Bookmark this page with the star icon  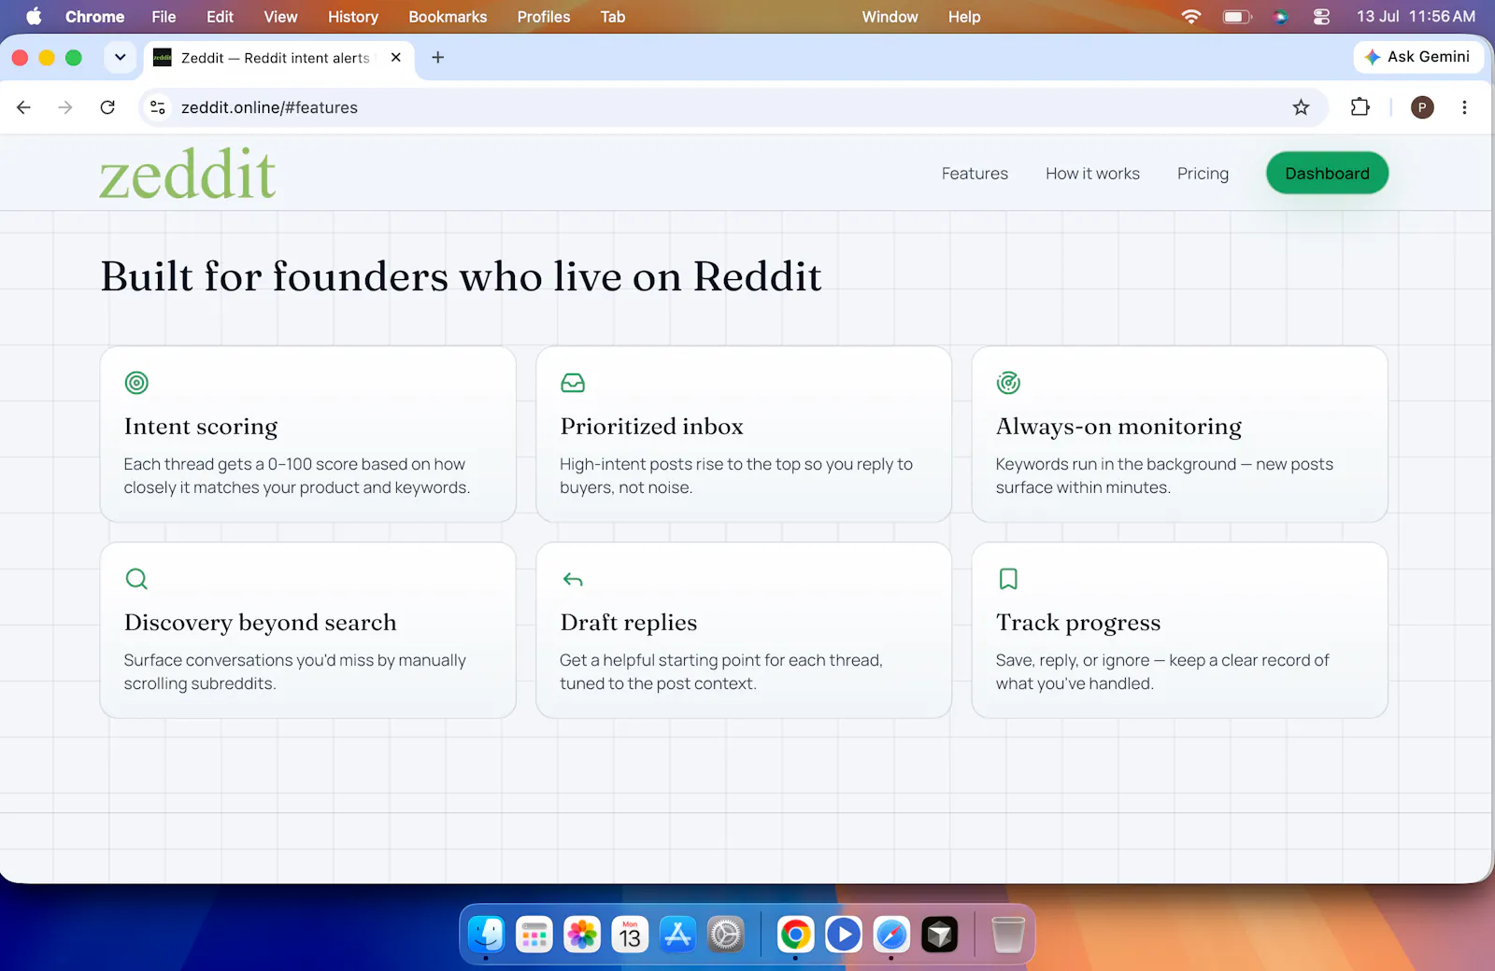pyautogui.click(x=1301, y=107)
